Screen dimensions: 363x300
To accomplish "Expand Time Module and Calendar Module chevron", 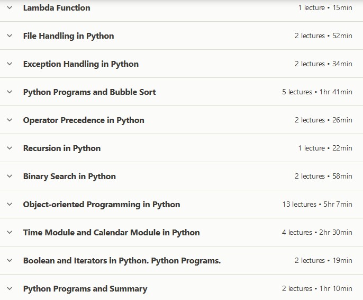I will pyautogui.click(x=9, y=232).
